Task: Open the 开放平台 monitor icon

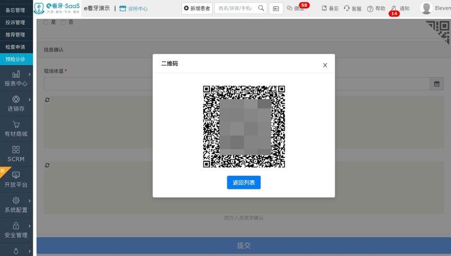Action: pyautogui.click(x=16, y=175)
